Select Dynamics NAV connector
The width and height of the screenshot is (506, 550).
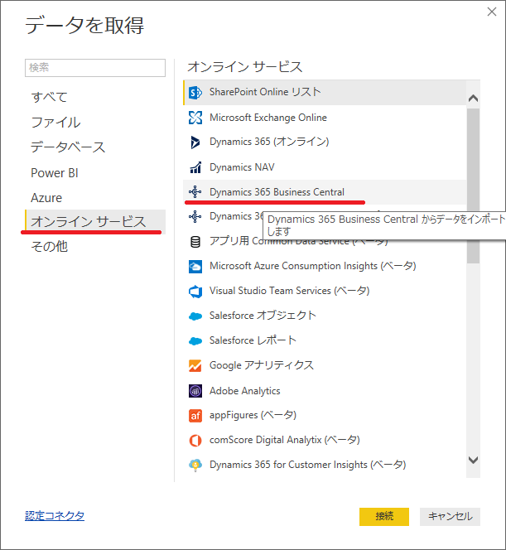click(x=325, y=167)
